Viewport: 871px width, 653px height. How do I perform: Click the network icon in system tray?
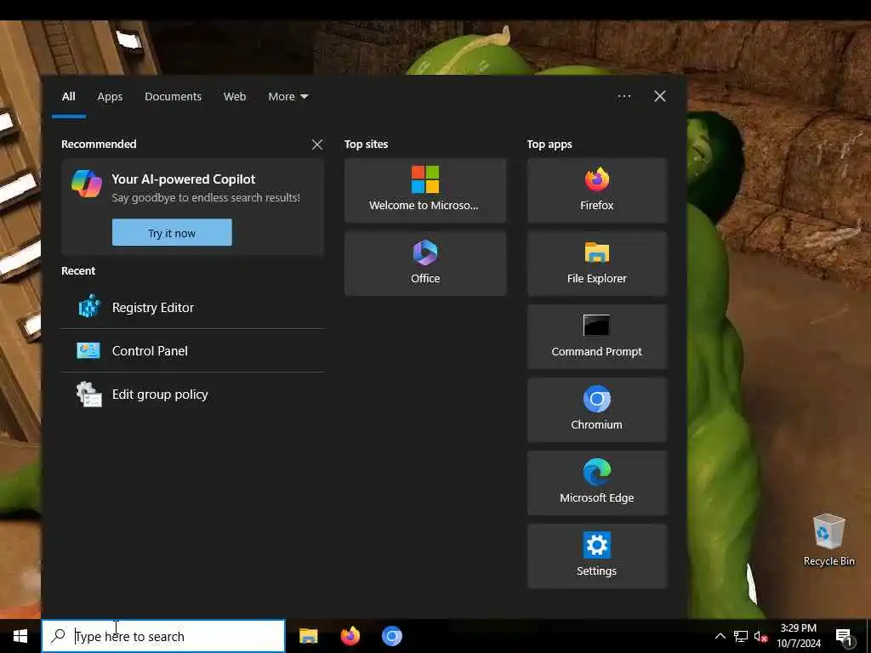tap(741, 636)
